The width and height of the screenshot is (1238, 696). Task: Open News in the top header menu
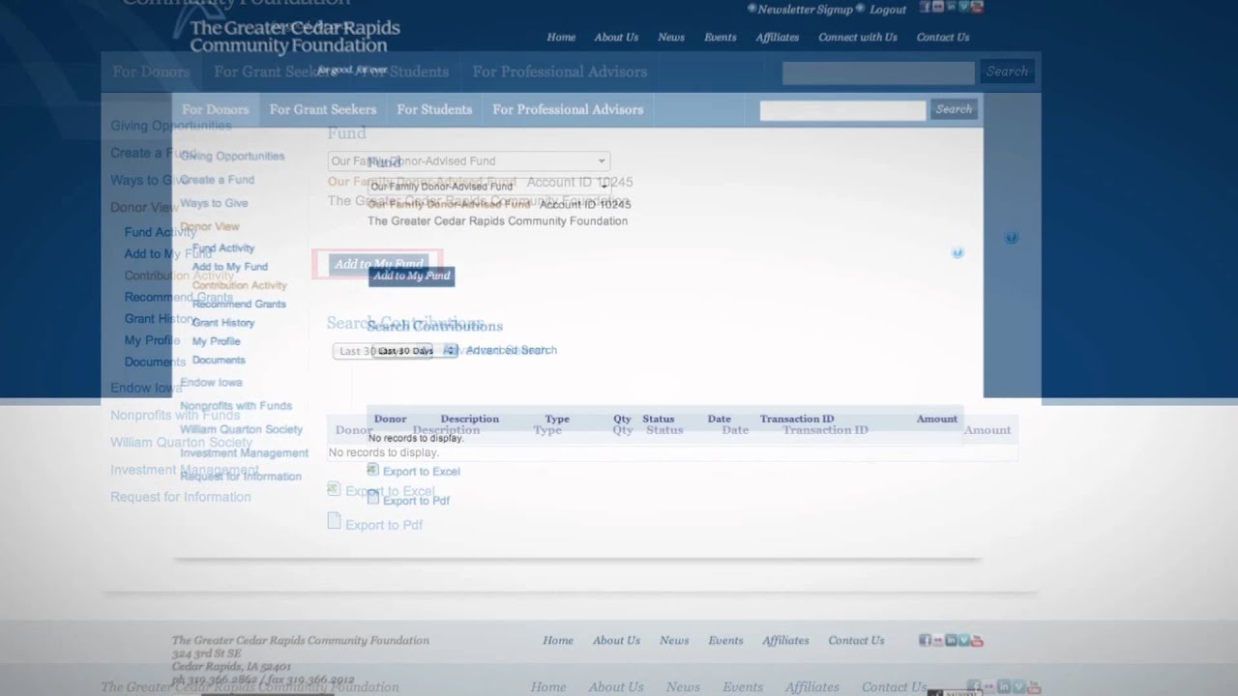[x=671, y=37]
